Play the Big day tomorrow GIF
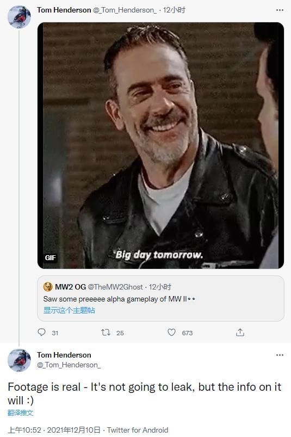291x437 pixels. point(160,145)
